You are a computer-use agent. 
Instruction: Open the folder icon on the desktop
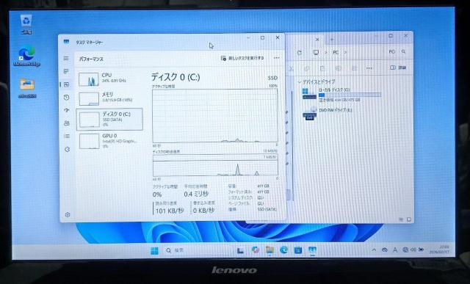pos(27,88)
